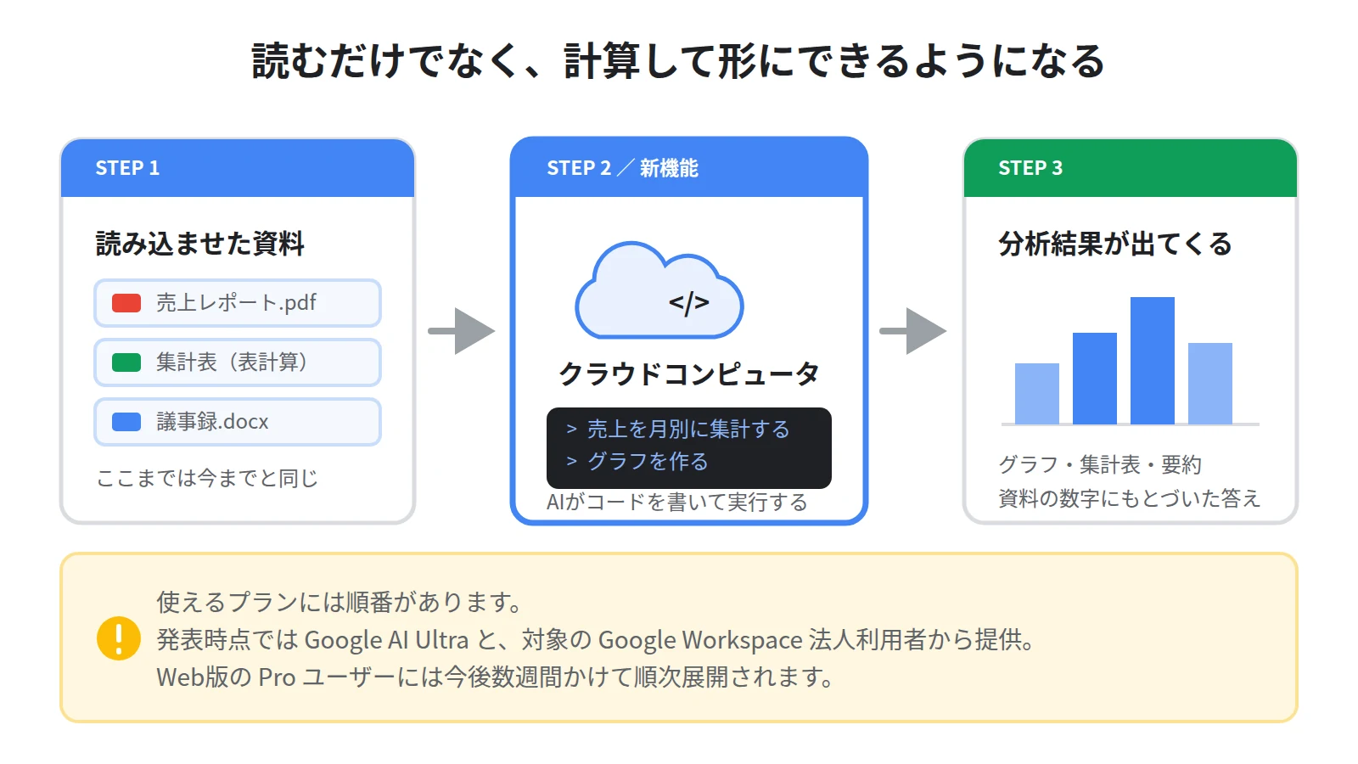Click the cloud code icon

(659, 291)
